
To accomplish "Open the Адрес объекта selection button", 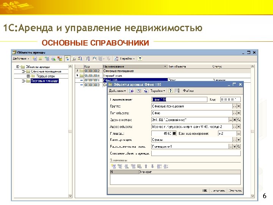I will click(235, 127).
